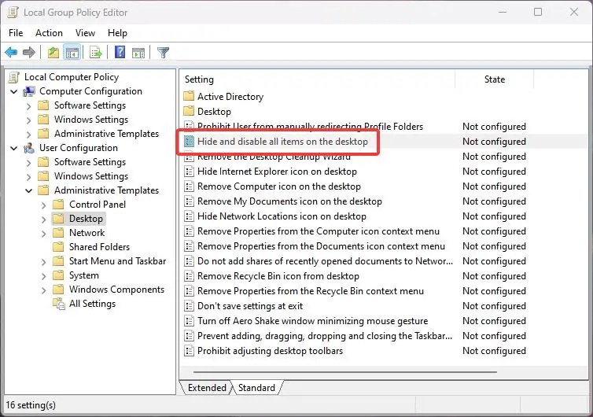
Task: Expand the Start Menu and Taskbar node
Action: coord(44,262)
